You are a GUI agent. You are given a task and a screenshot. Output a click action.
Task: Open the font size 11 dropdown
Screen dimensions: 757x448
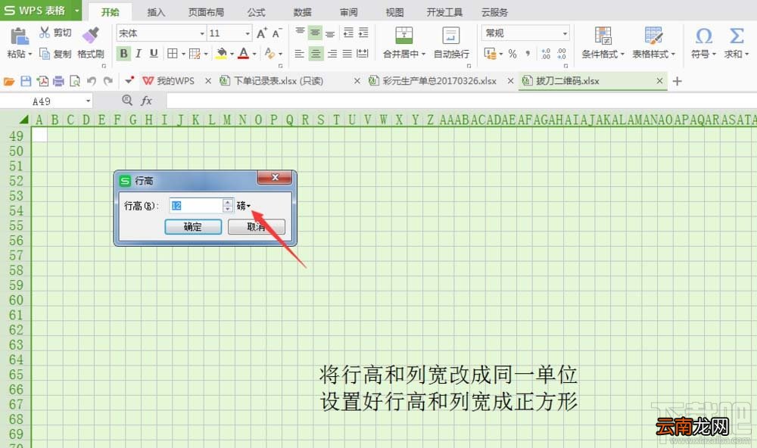coord(248,33)
